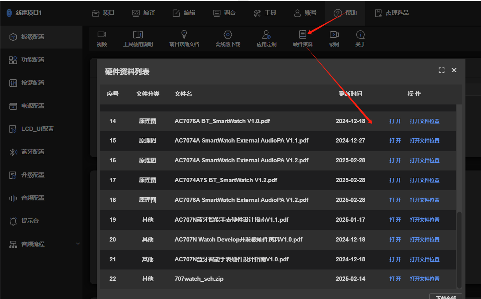Go to 板级配置 in the sidebar
Viewport: 481px width, 299px height.
pyautogui.click(x=41, y=37)
